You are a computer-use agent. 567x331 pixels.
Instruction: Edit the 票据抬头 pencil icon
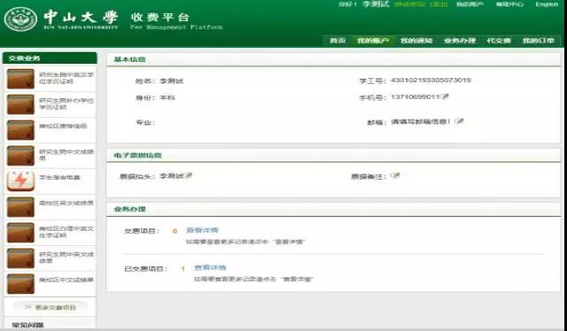pos(189,175)
